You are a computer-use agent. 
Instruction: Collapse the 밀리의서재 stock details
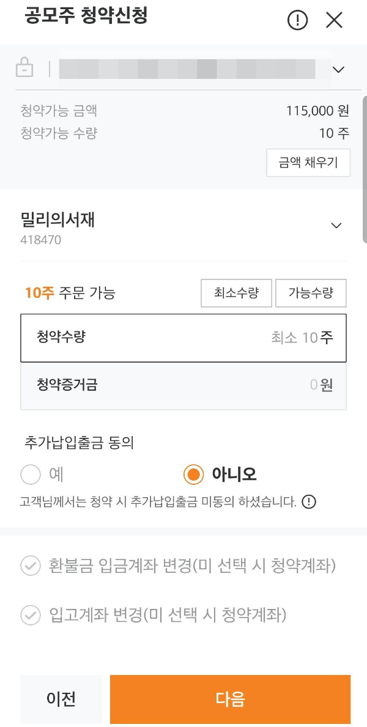336,225
